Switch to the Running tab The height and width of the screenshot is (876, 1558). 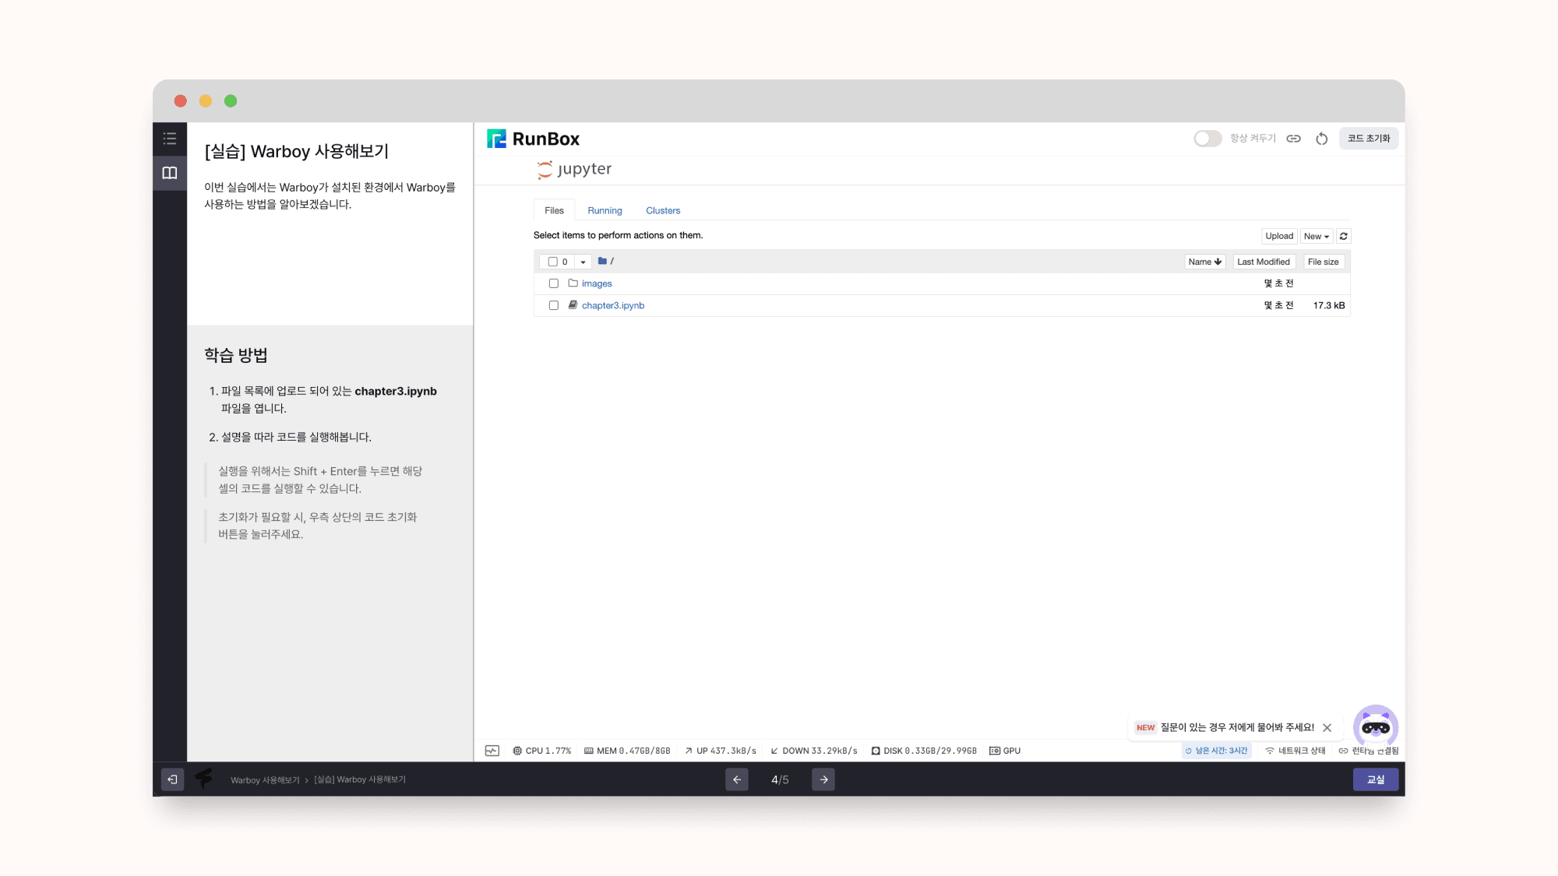[605, 210]
